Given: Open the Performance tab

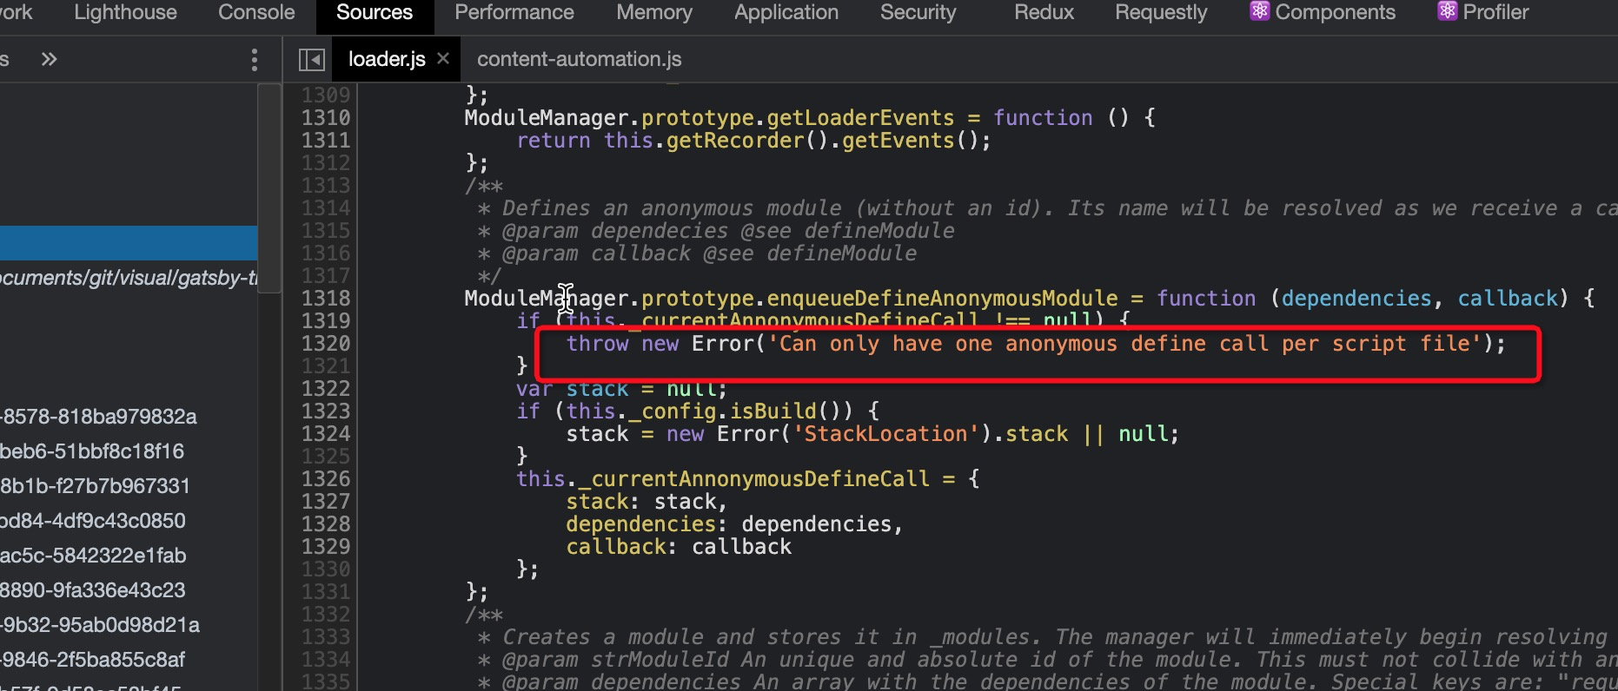Looking at the screenshot, I should [x=514, y=12].
